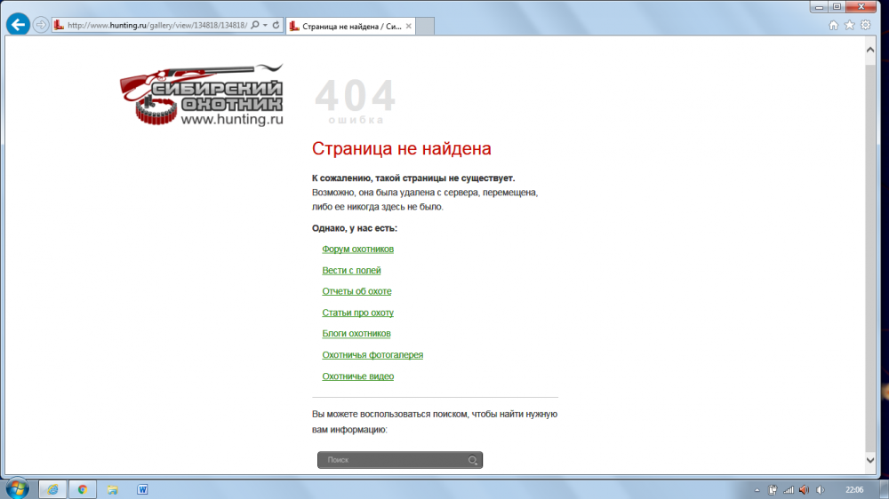Click the page's vertical scrollbar down arrow
889x499 pixels.
pyautogui.click(x=870, y=460)
